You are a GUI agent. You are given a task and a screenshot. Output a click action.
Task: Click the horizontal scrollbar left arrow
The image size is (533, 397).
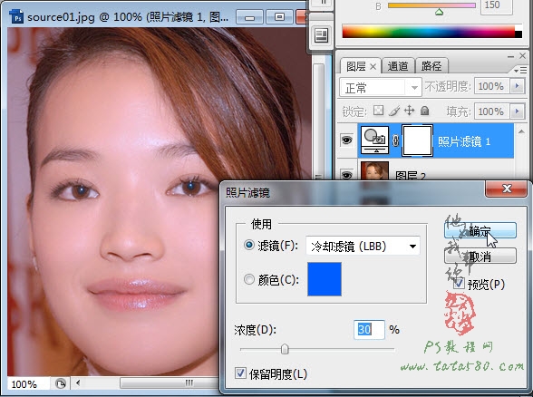(x=78, y=383)
